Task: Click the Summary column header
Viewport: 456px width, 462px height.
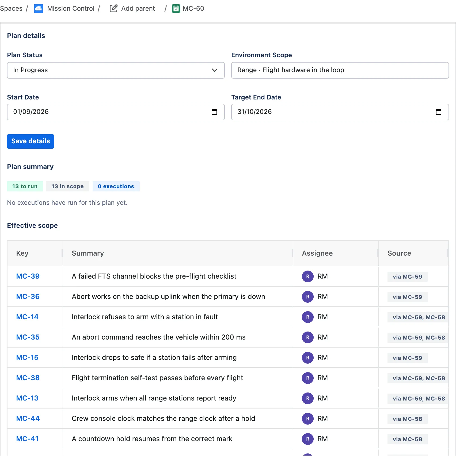Action: 178,253
